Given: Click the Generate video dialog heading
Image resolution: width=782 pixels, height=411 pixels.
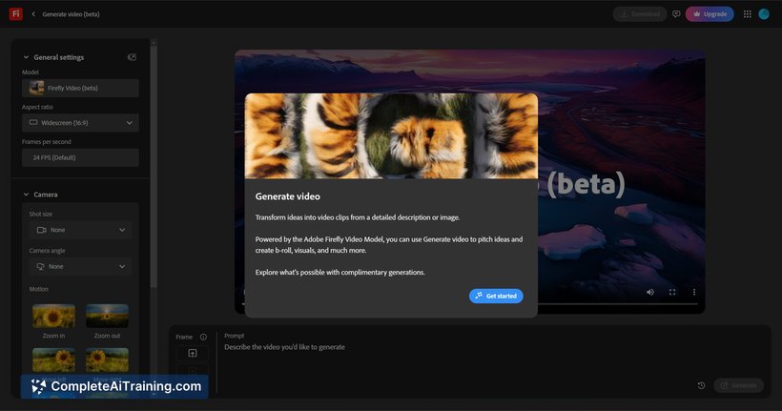Looking at the screenshot, I should click(288, 196).
